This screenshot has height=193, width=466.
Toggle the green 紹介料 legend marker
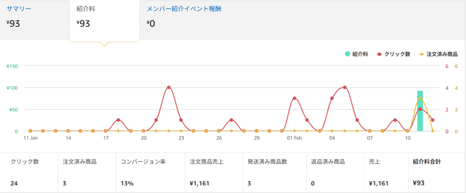coord(347,54)
